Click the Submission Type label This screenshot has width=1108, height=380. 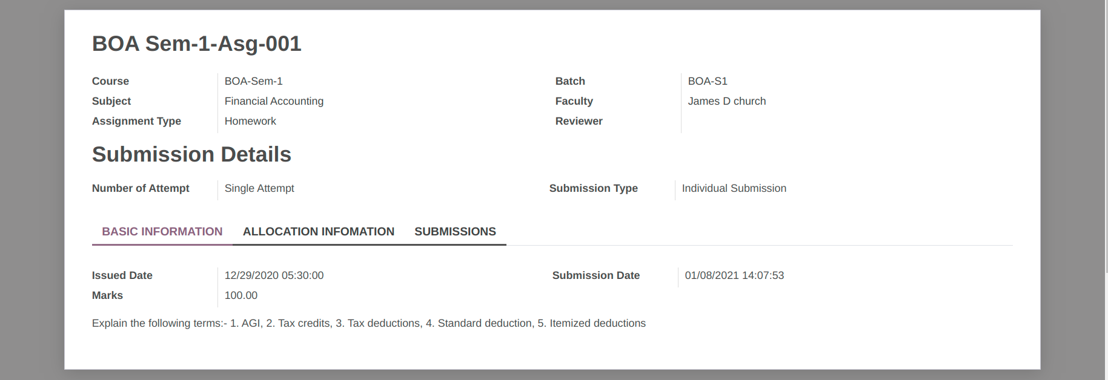[x=593, y=188]
